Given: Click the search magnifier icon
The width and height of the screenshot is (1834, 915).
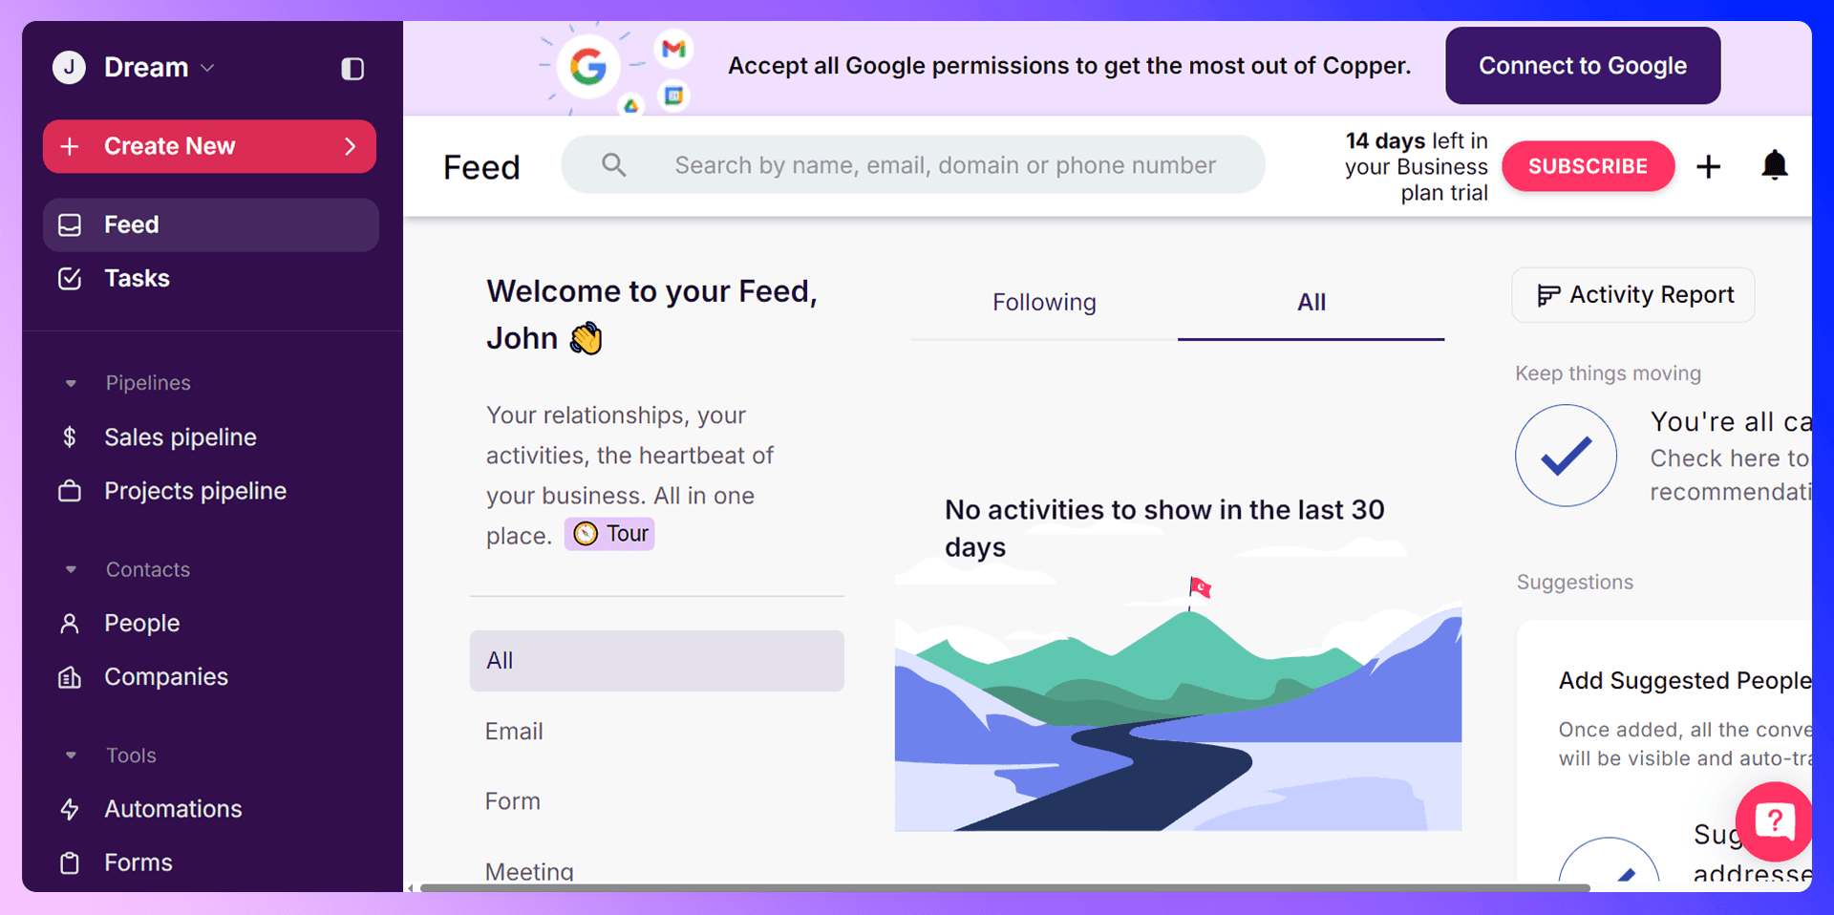Looking at the screenshot, I should (614, 165).
